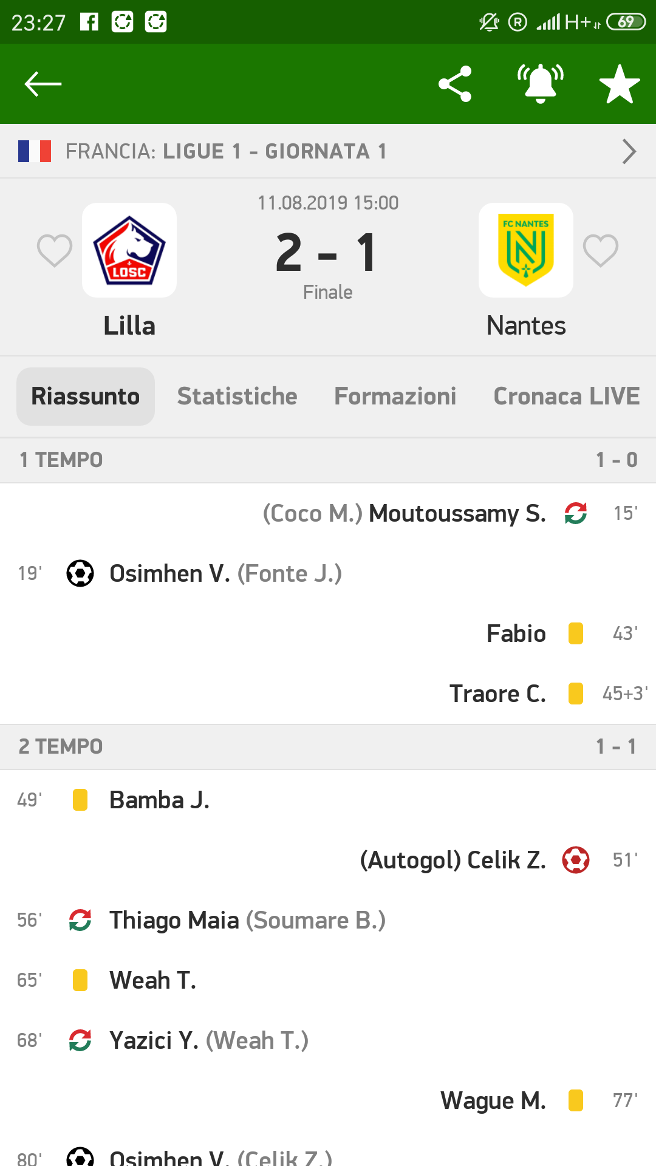
Task: Tap the substitution icon at 15'
Action: click(576, 513)
